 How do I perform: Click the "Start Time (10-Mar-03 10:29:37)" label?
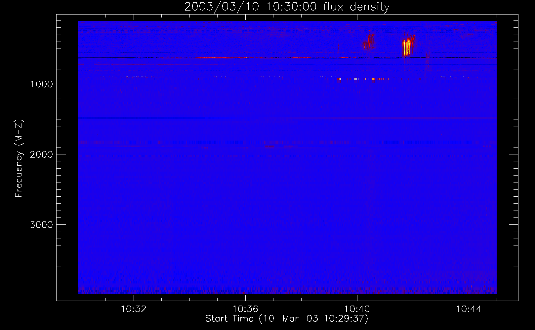[287, 319]
